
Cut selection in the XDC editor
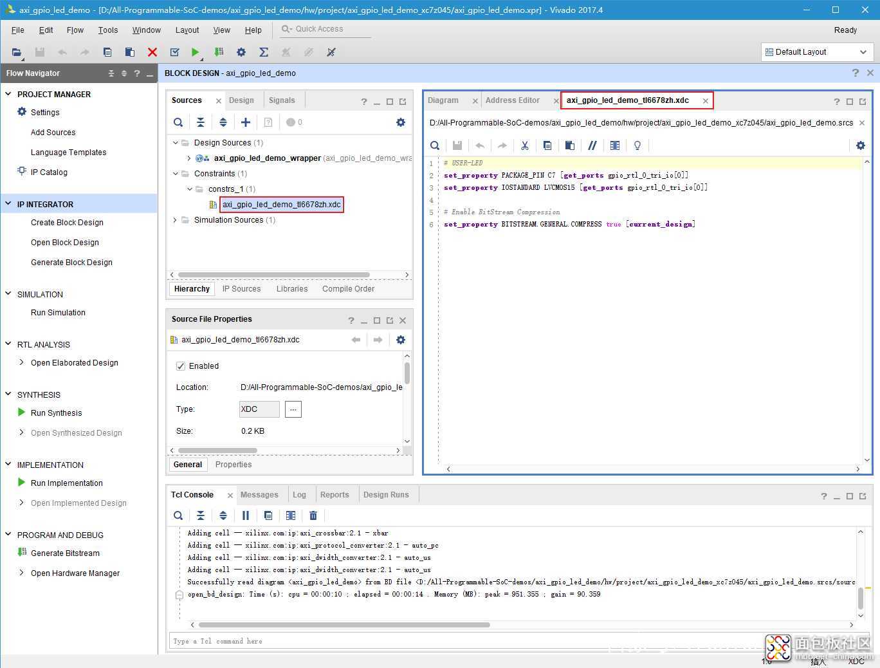point(525,145)
